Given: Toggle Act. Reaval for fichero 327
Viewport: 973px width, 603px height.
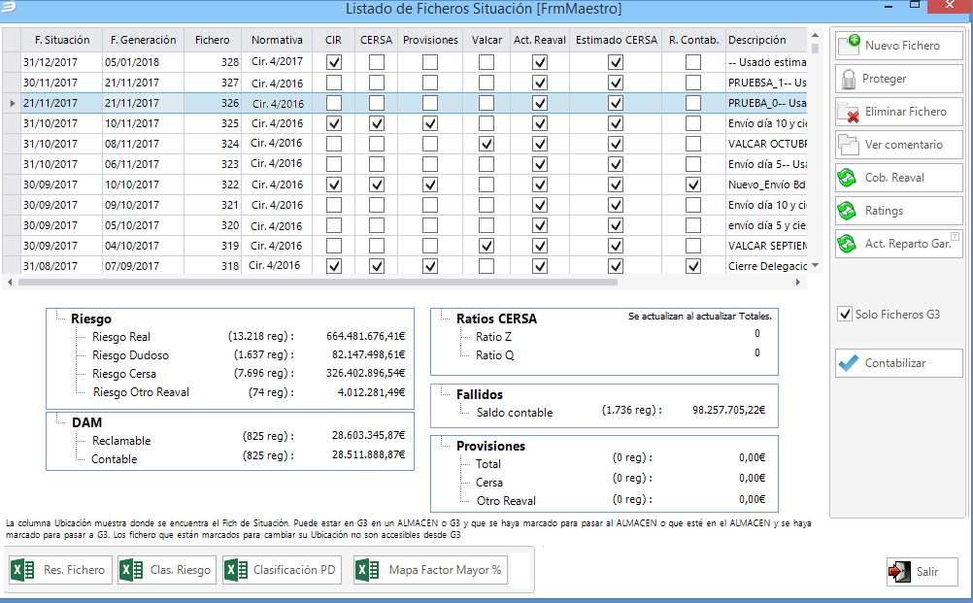Looking at the screenshot, I should tap(540, 83).
